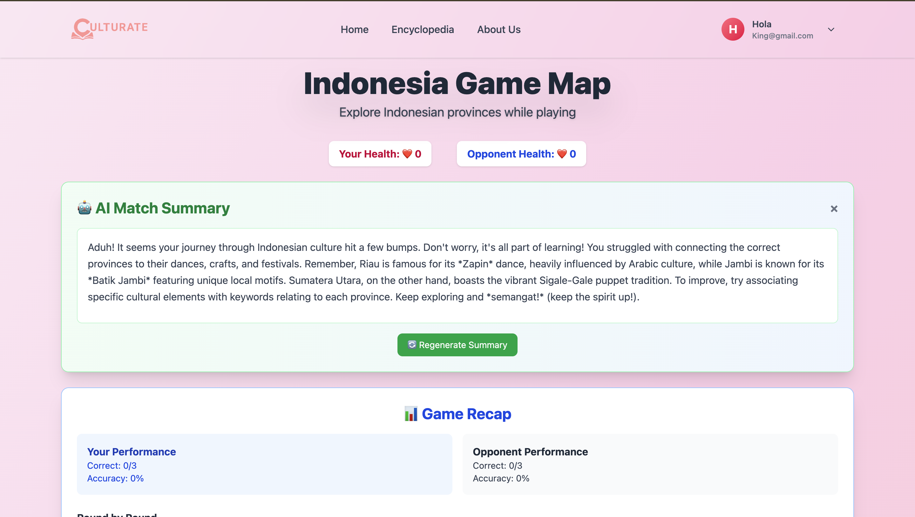Click the AI summary text box
This screenshot has width=915, height=517.
coord(457,276)
